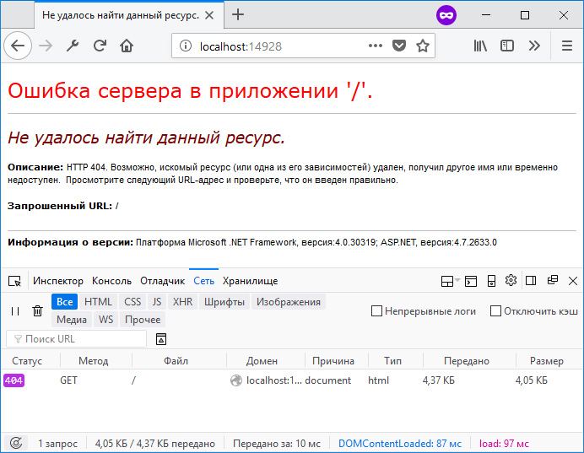Filter requests by CSS
The image size is (584, 453).
[x=132, y=302]
